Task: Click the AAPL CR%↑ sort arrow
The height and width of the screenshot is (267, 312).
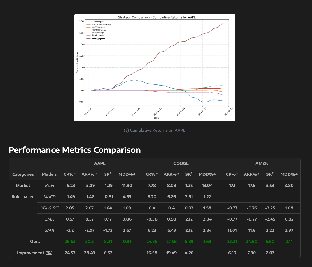Action: (74, 174)
